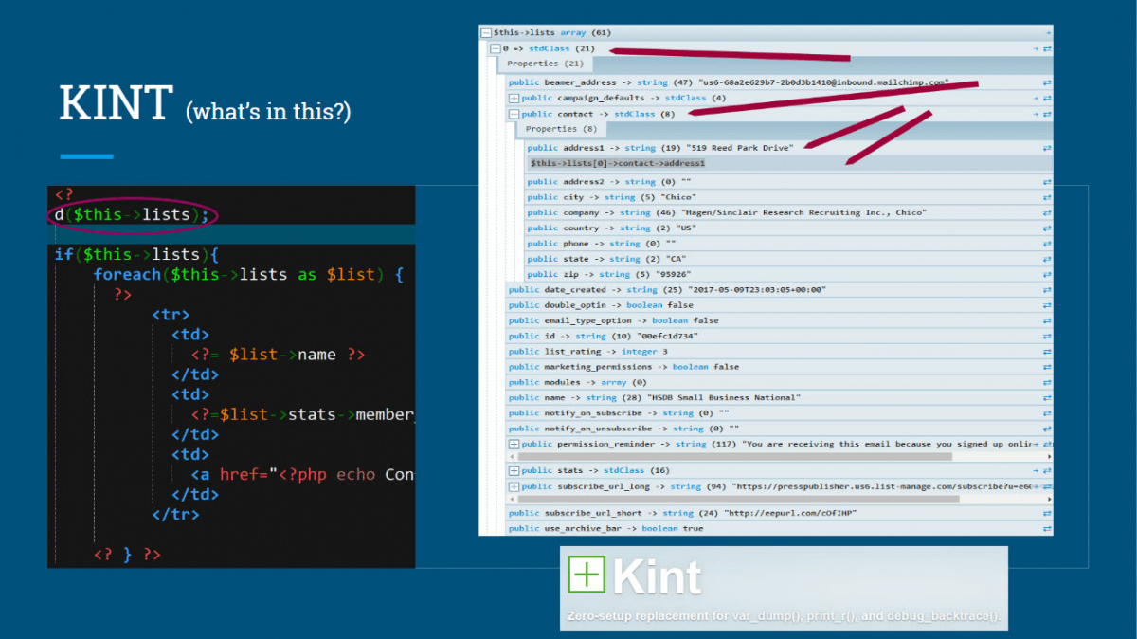1137x639 pixels.
Task: Click access-path icon on date_created row
Action: click(1047, 289)
